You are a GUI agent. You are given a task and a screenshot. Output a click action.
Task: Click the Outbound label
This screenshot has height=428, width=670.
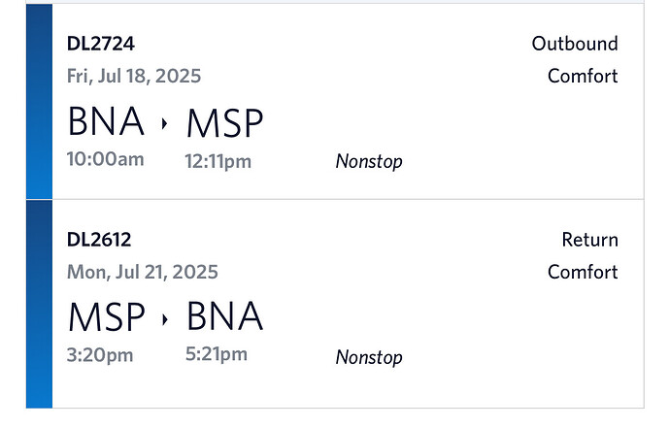pos(575,44)
